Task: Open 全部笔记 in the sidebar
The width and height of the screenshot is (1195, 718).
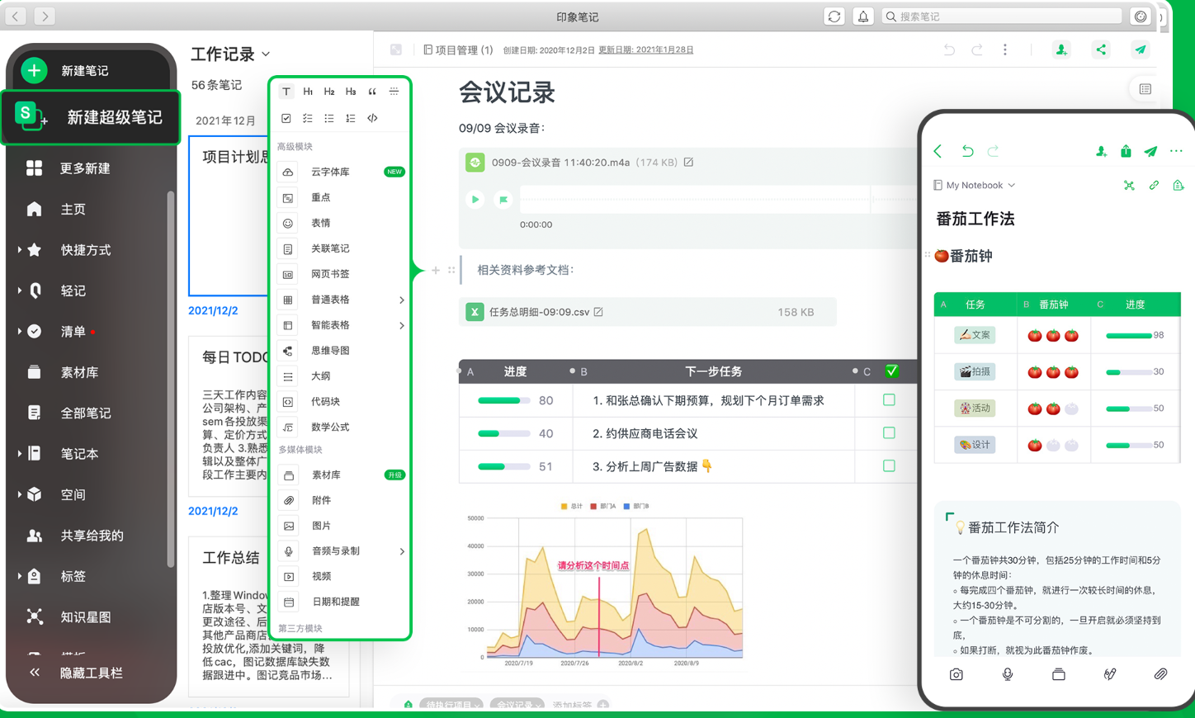Action: tap(68, 413)
